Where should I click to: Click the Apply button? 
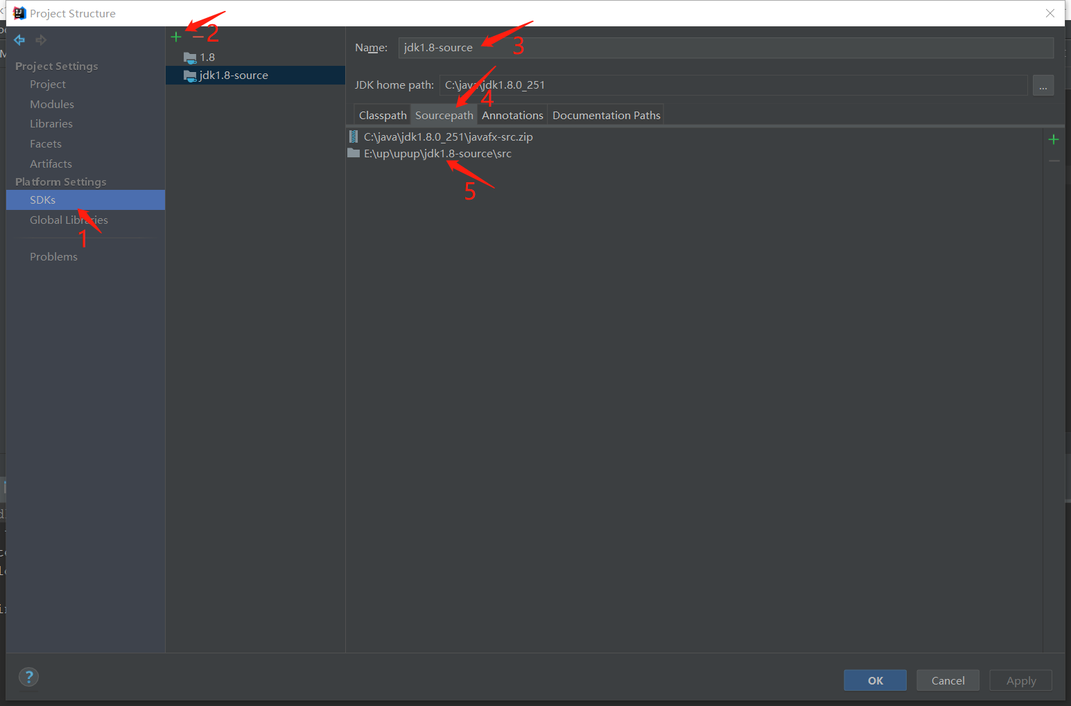[1020, 680]
